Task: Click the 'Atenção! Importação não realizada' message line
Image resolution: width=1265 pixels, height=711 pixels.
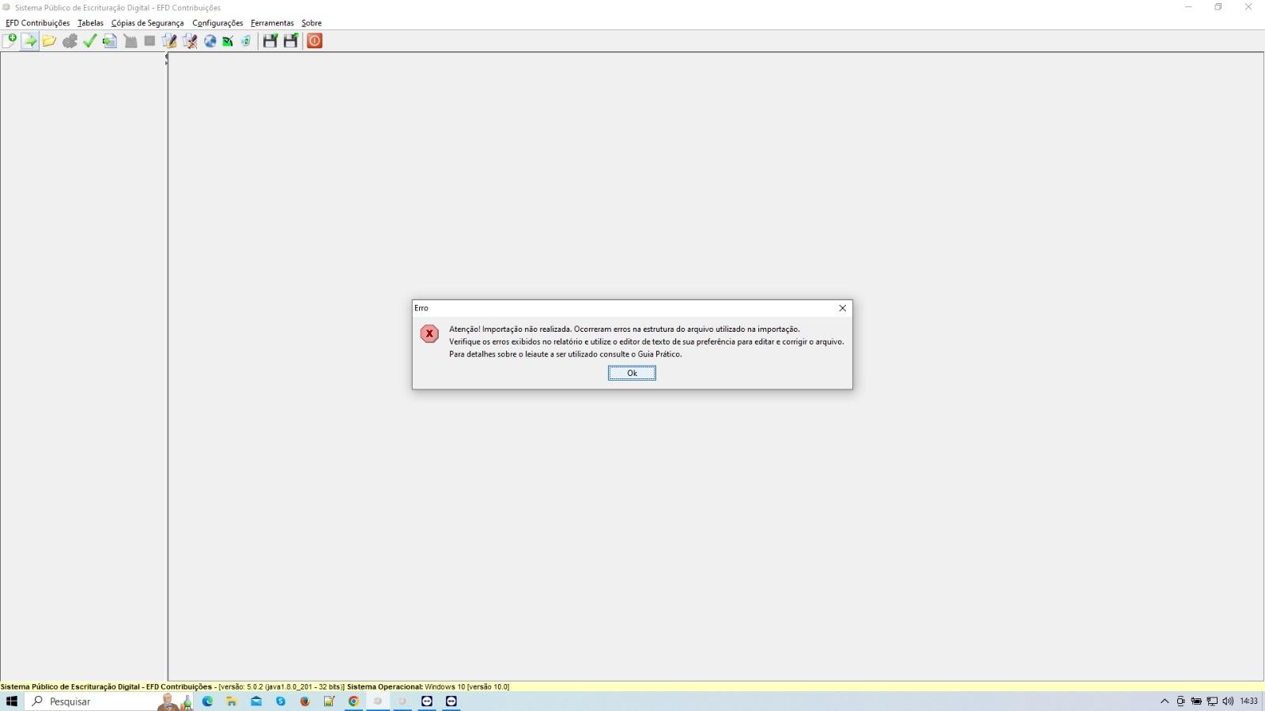Action: click(x=625, y=329)
